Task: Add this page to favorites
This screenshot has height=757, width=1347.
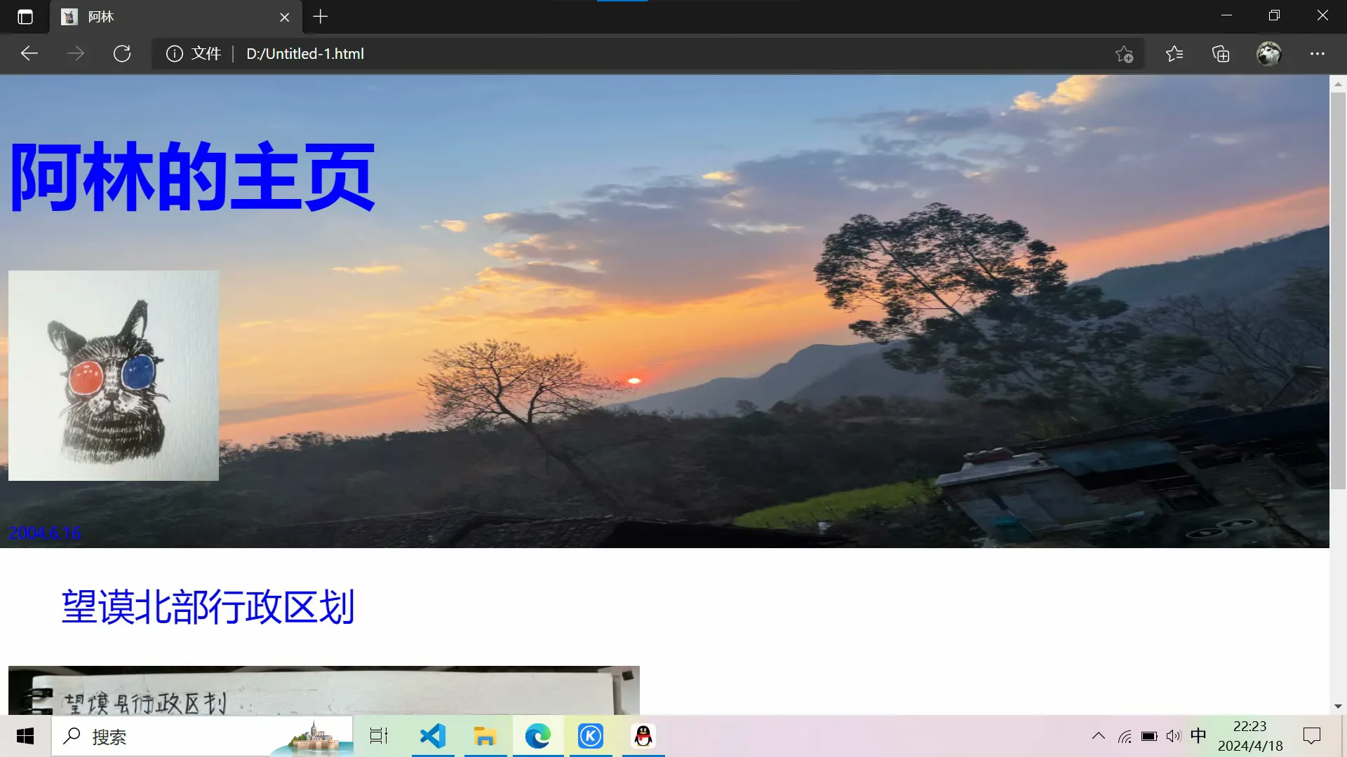Action: [x=1124, y=54]
